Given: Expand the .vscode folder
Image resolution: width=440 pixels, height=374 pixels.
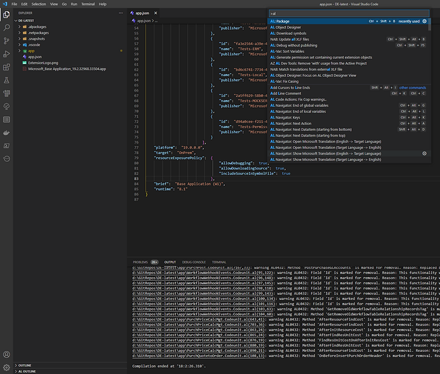Looking at the screenshot, I should click(34, 45).
